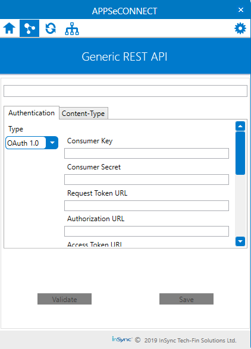Click the Request Token URL label
The image size is (251, 349).
(x=97, y=193)
